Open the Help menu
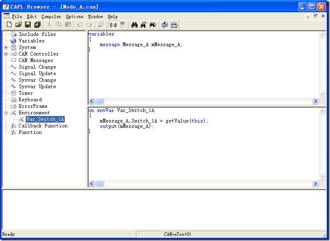Viewport: 330px width, 241px height. point(113,16)
